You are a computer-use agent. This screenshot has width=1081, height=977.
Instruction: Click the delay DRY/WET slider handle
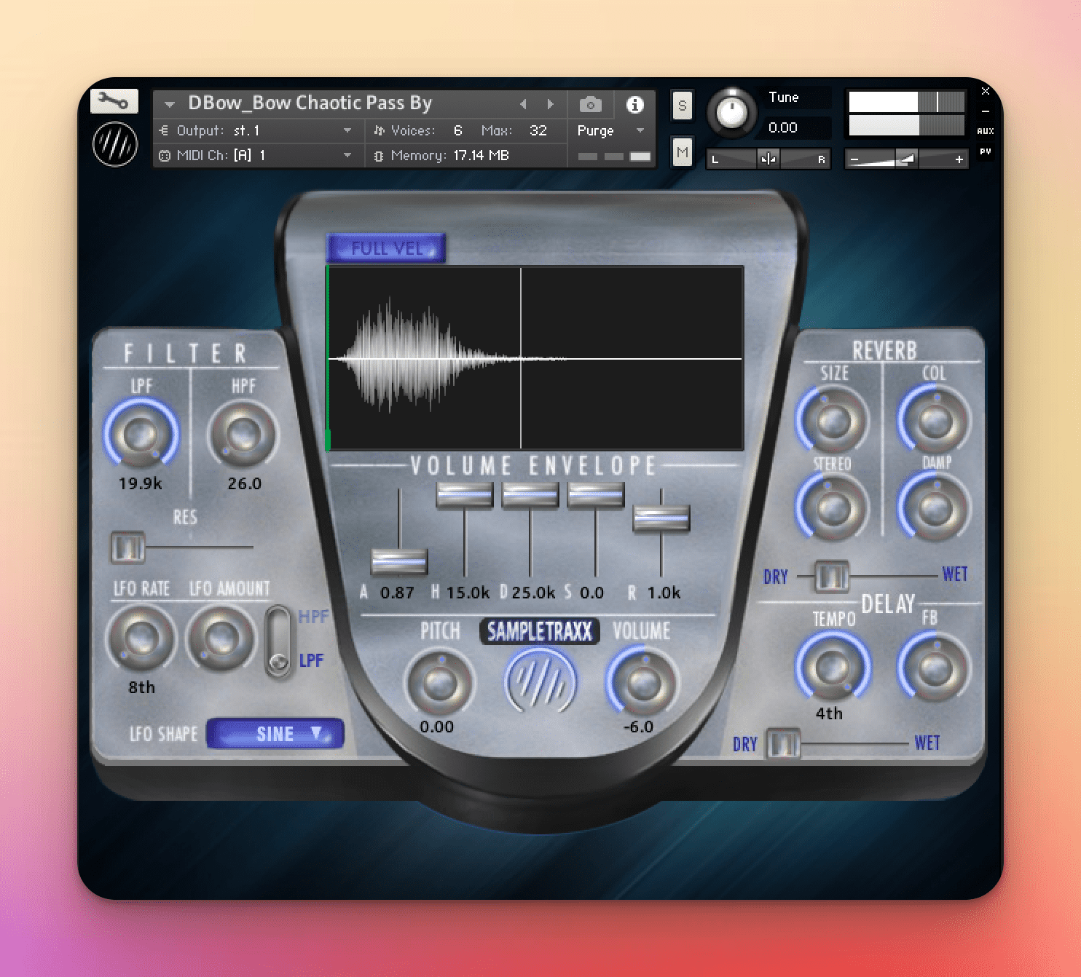point(784,744)
